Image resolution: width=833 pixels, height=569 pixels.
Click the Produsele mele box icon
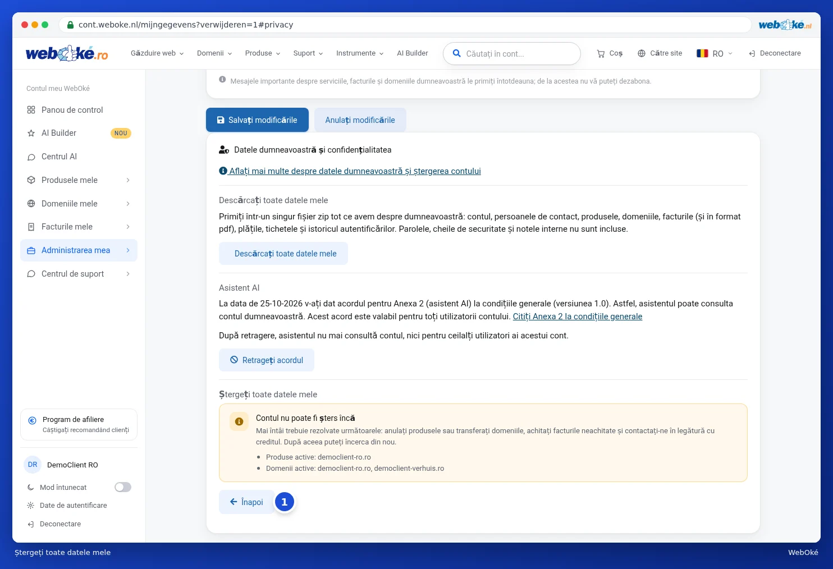[31, 180]
